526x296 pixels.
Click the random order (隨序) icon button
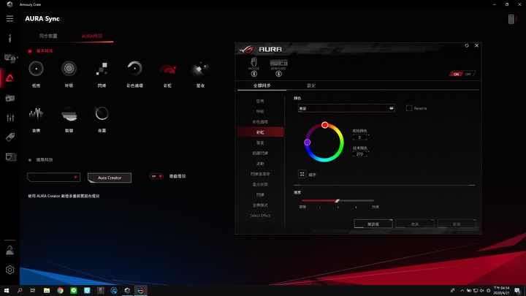pyautogui.click(x=302, y=174)
